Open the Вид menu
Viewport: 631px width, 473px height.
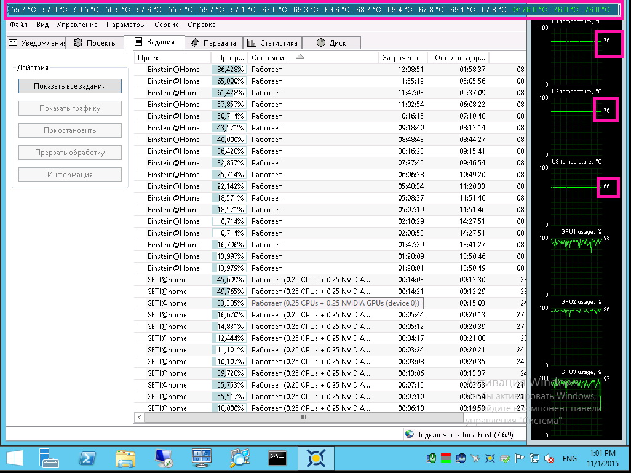pos(42,25)
